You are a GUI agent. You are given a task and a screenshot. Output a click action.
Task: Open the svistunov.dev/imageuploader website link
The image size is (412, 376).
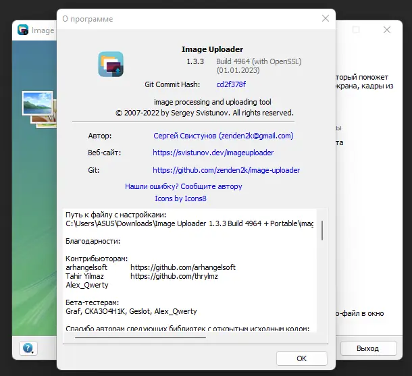coord(213,153)
